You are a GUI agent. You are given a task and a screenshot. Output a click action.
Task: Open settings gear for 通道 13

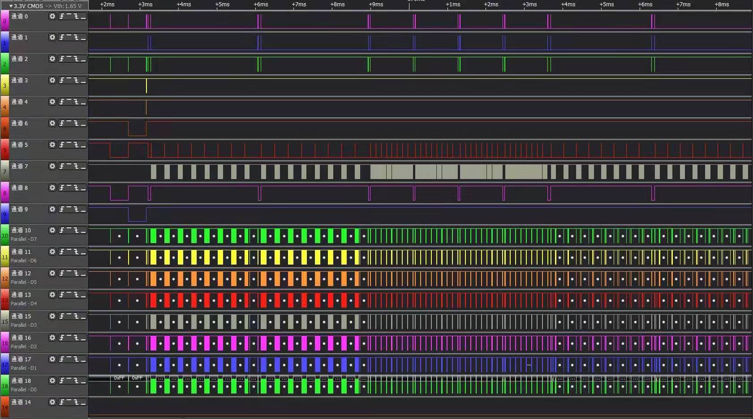coord(52,295)
